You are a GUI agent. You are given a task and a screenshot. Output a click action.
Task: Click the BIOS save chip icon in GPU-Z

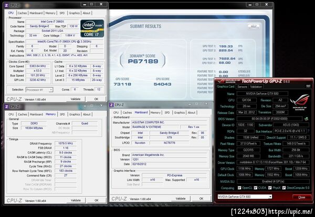(306, 119)
